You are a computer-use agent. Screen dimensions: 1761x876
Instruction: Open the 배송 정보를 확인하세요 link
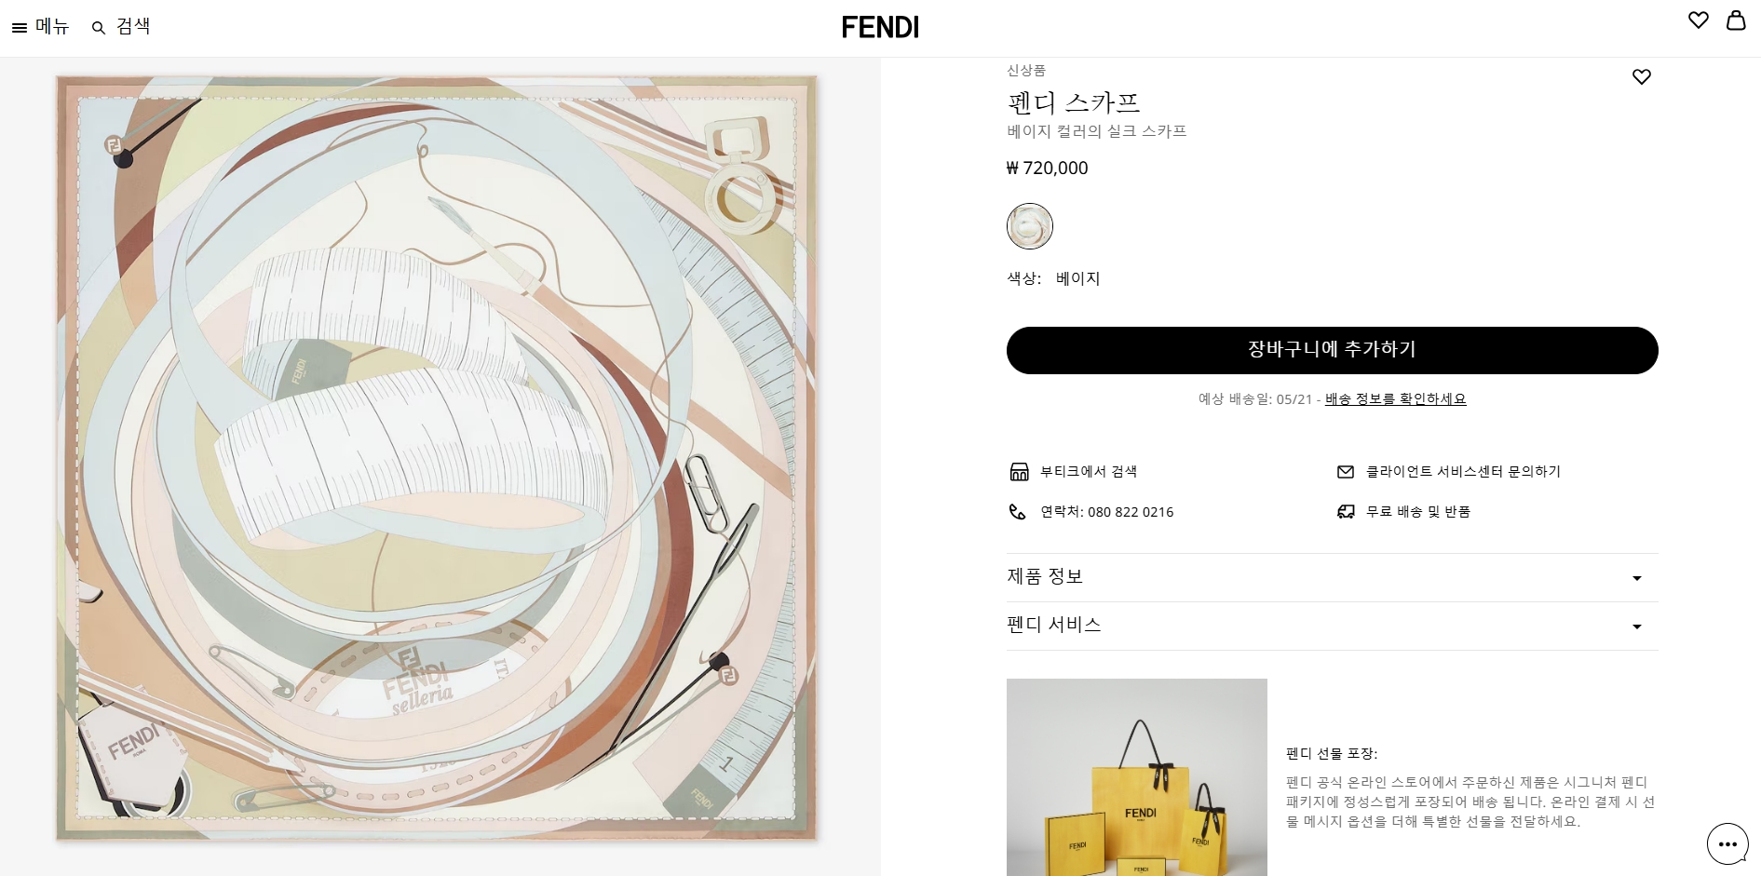pyautogui.click(x=1395, y=399)
